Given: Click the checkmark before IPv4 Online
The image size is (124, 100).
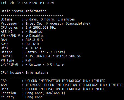Looking at the screenshot, I should point(26,64).
